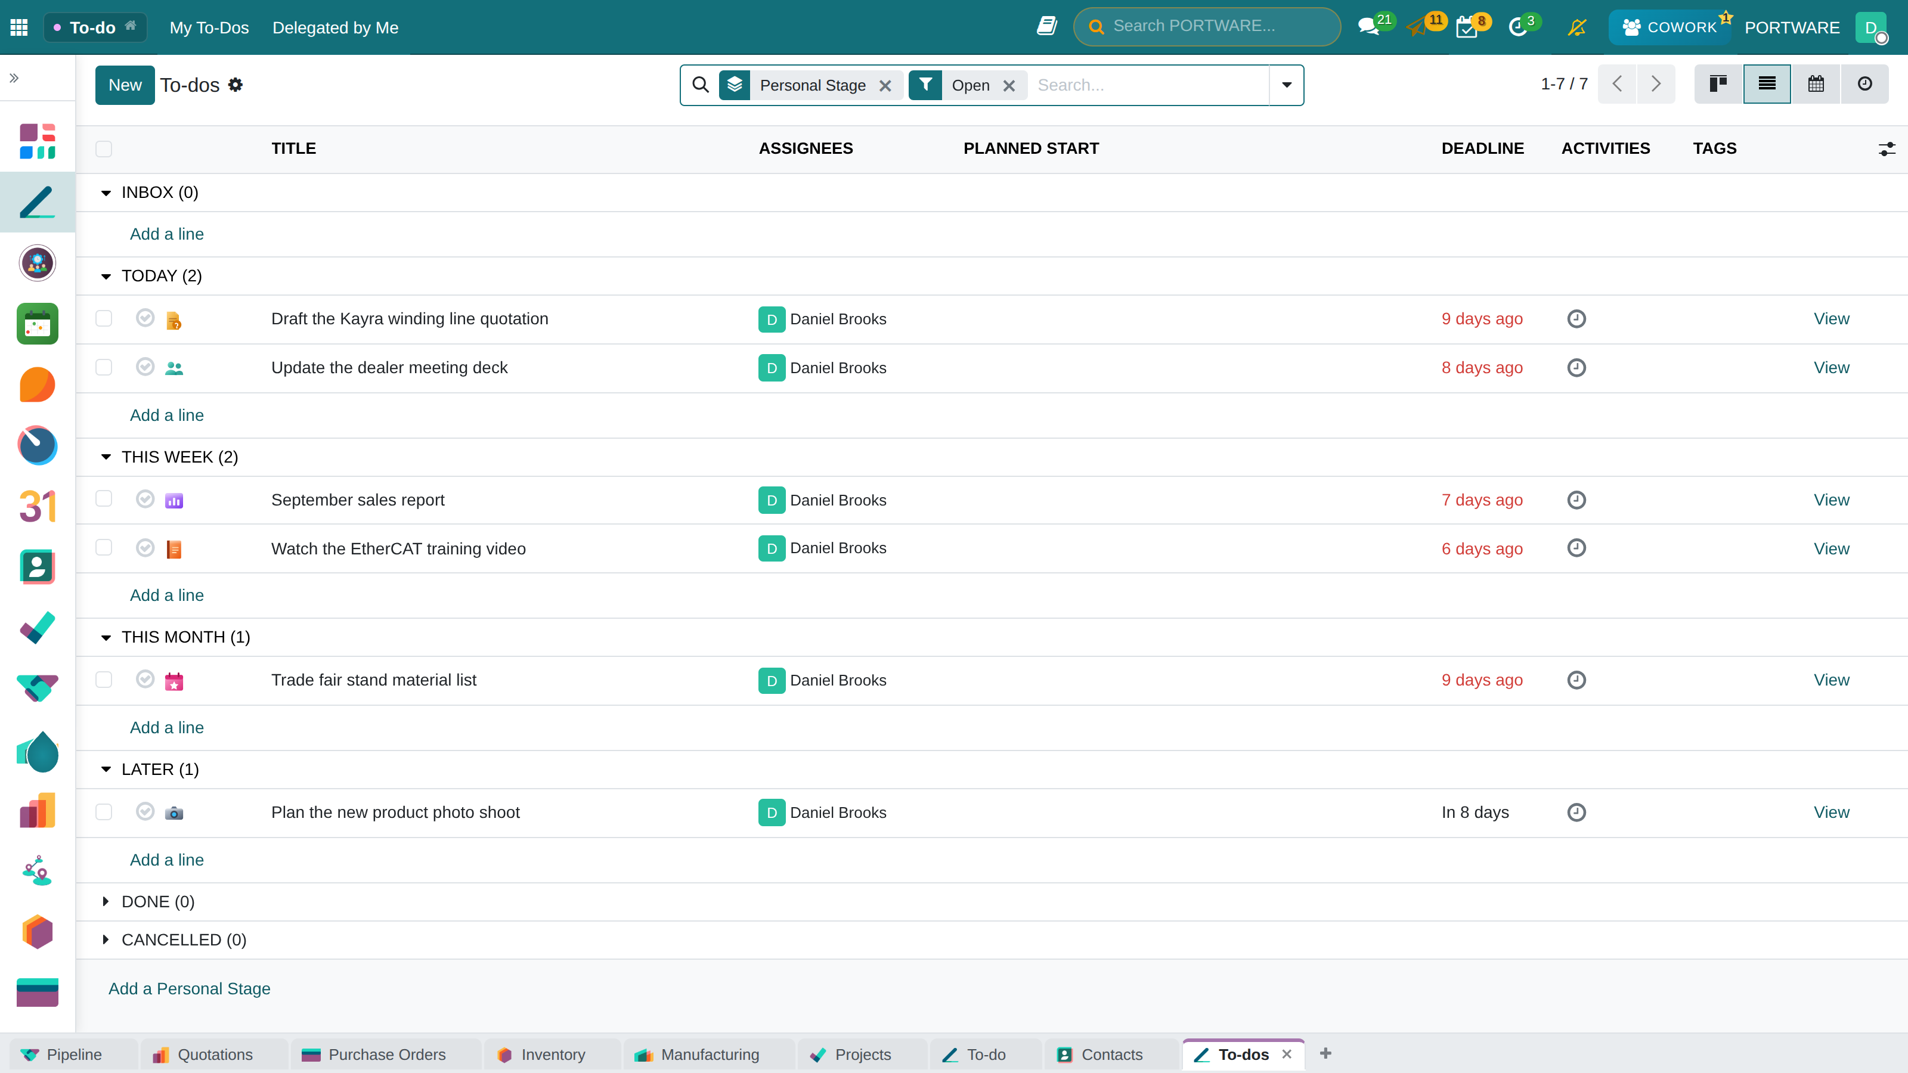Select the 'Plan the new product photo shoot' checkbox
Image resolution: width=1908 pixels, height=1073 pixels.
tap(104, 811)
